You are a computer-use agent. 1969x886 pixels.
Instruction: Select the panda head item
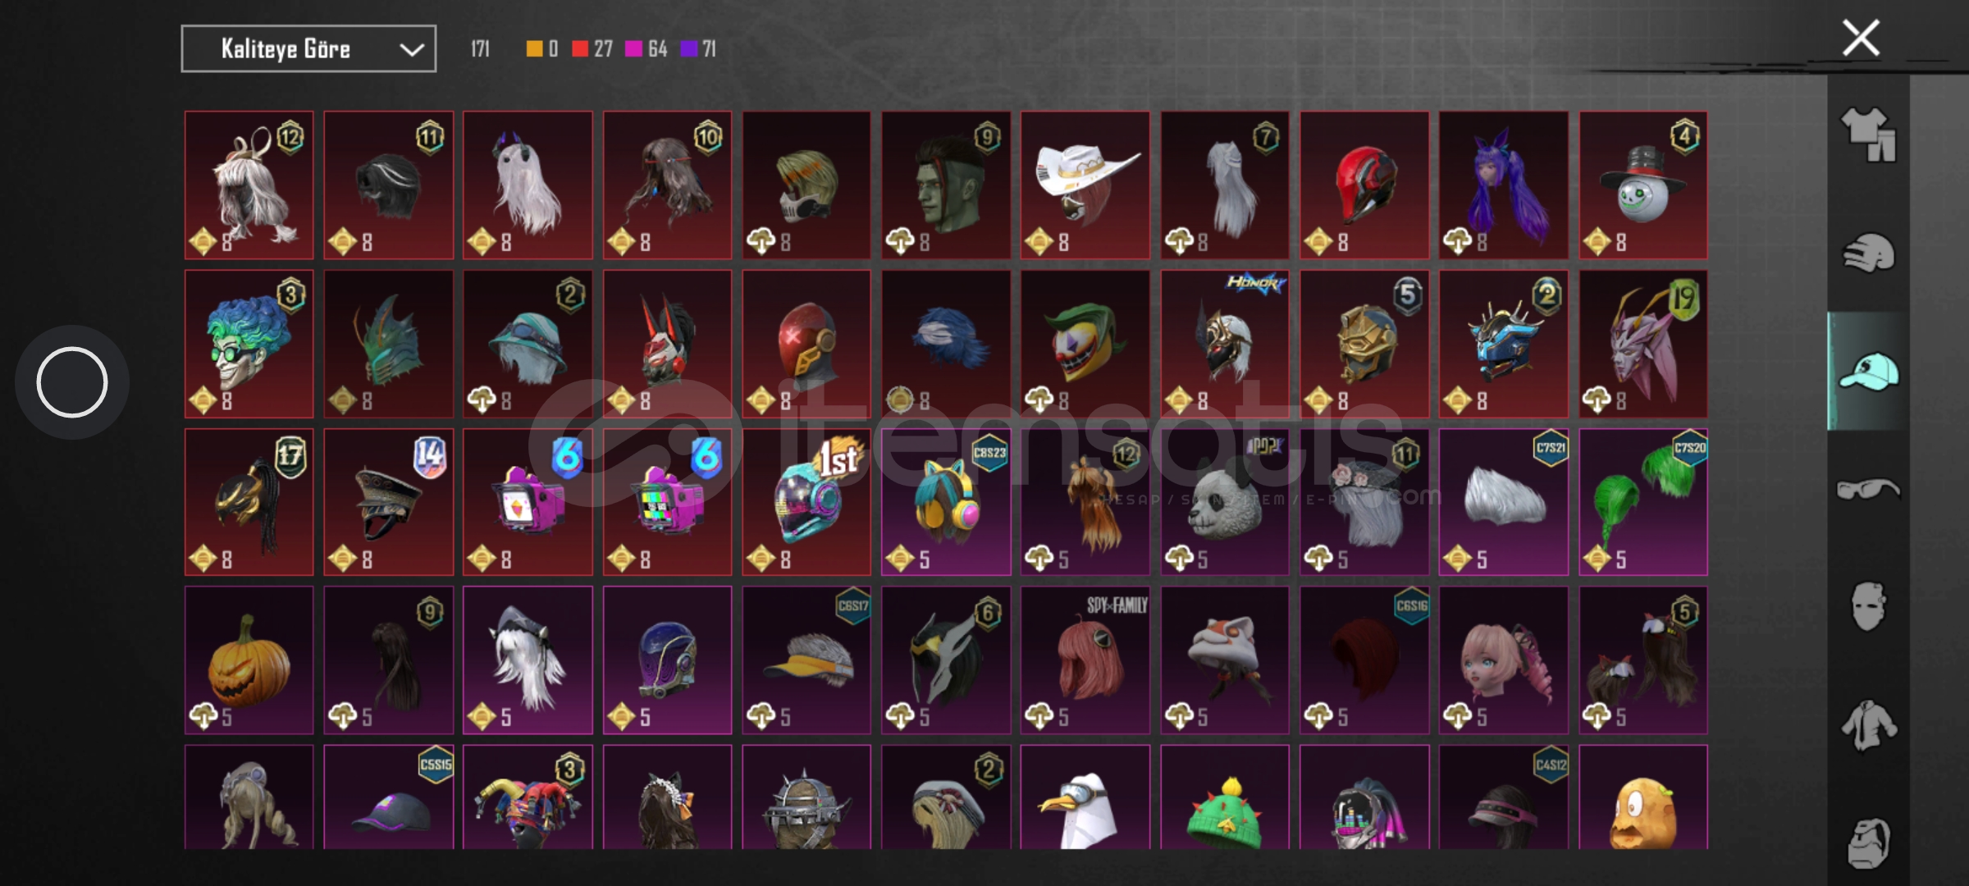click(1225, 502)
